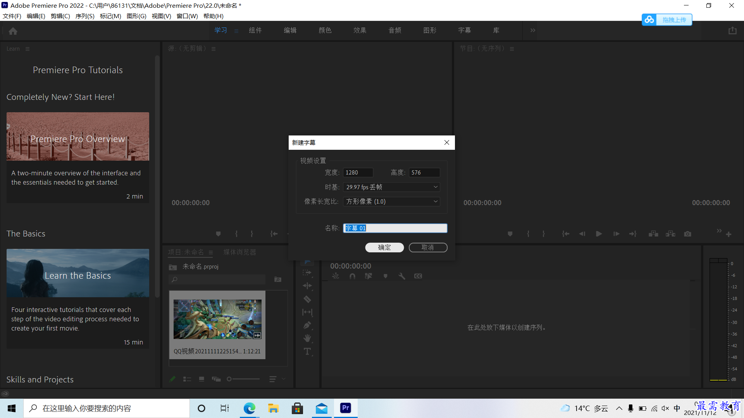Select the Slip tool
This screenshot has width=744, height=418.
point(307,312)
